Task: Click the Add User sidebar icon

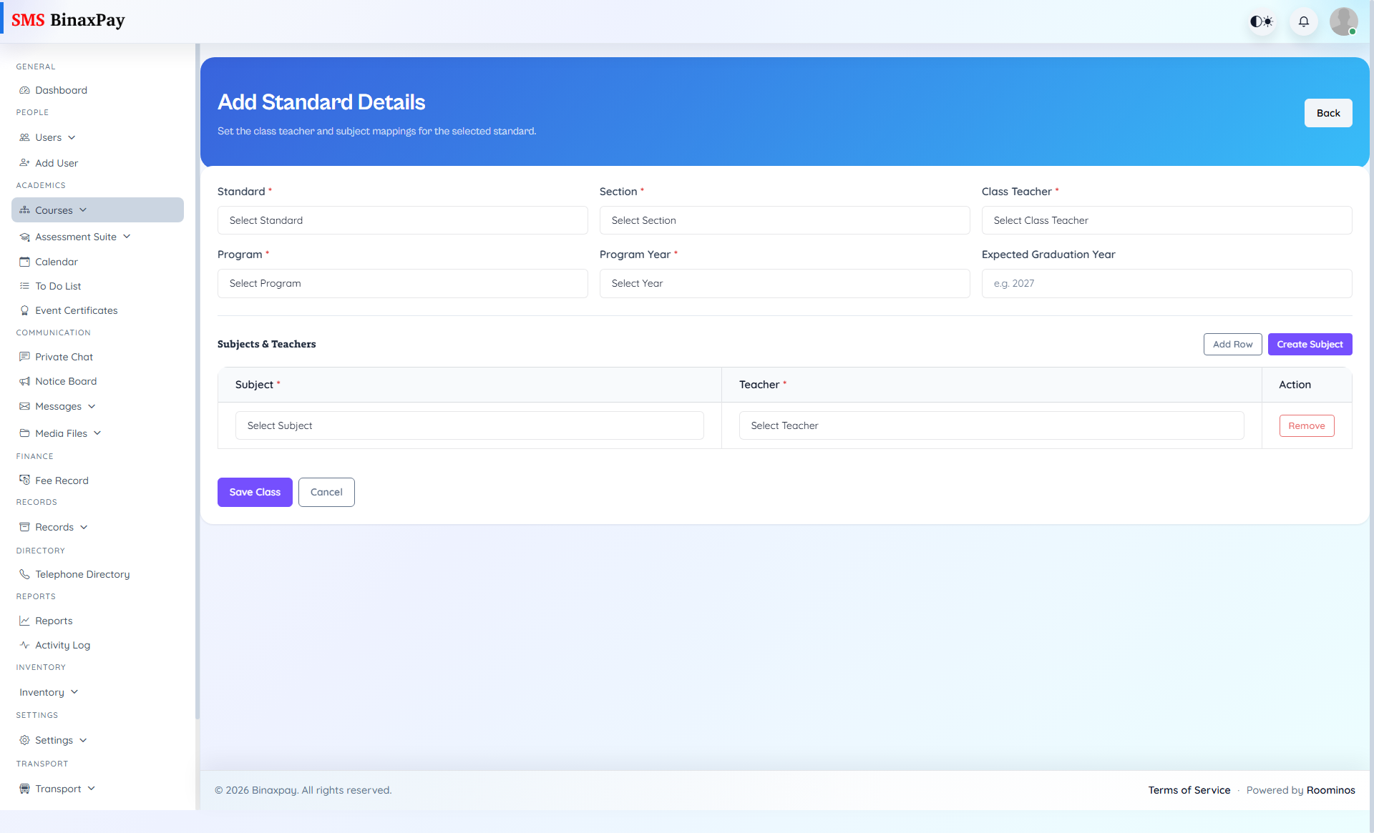Action: click(24, 163)
